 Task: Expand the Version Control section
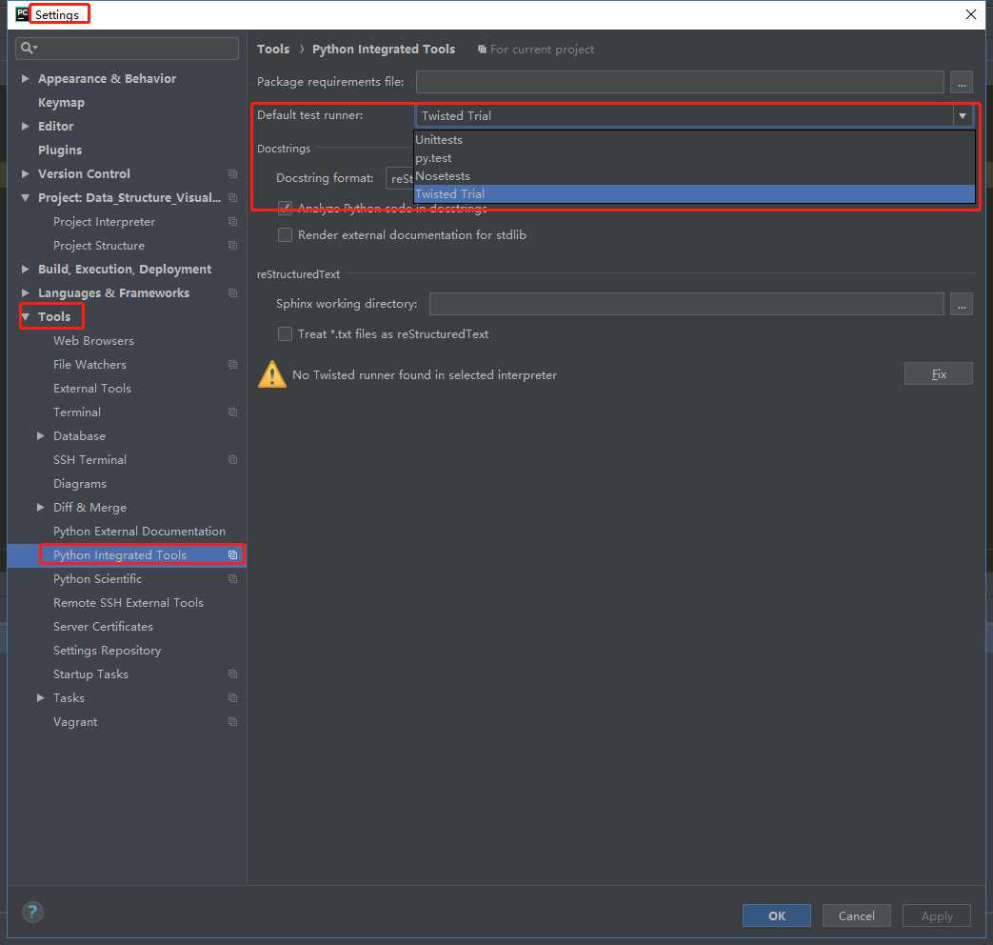point(26,173)
